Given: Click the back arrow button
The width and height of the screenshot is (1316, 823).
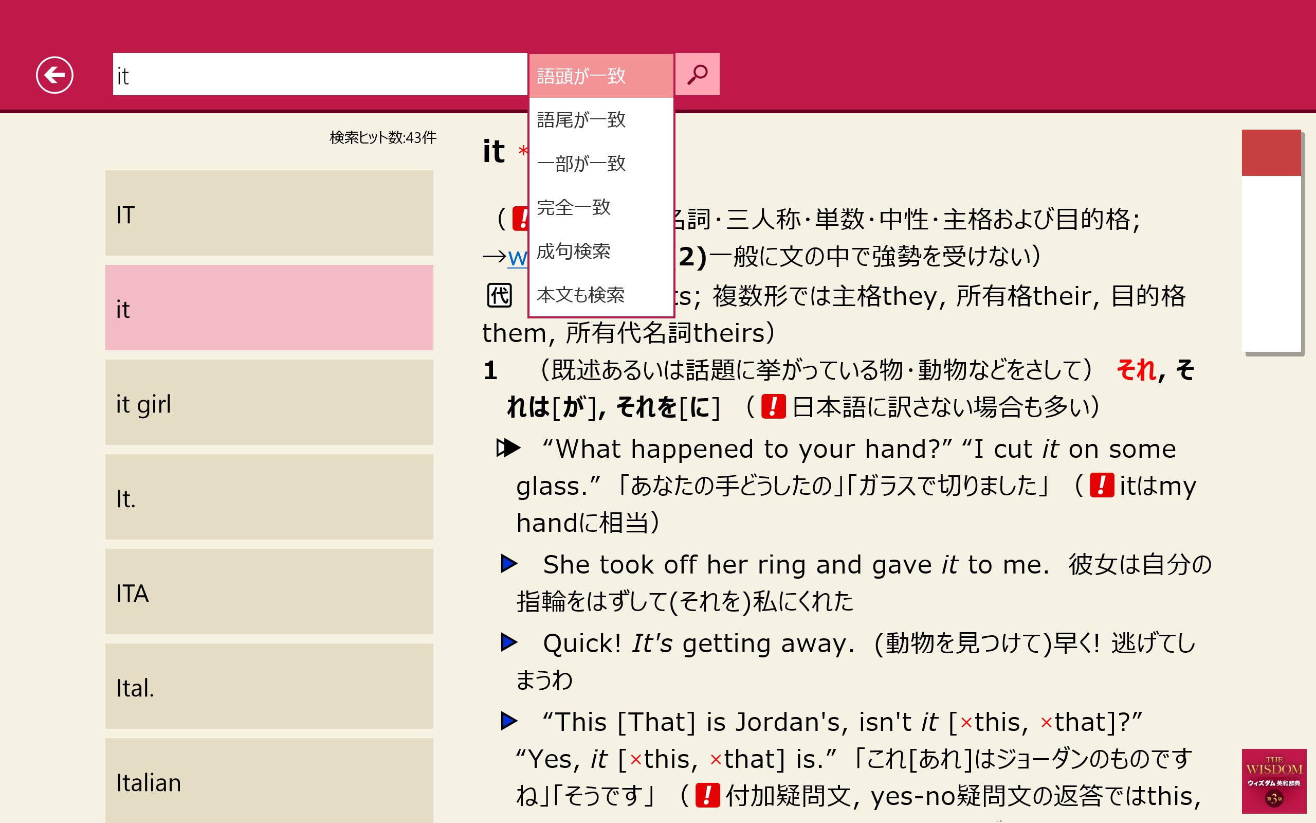Looking at the screenshot, I should click(54, 75).
